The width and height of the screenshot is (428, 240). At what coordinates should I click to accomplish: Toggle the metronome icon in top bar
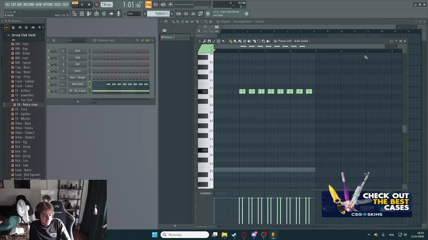click(171, 4)
